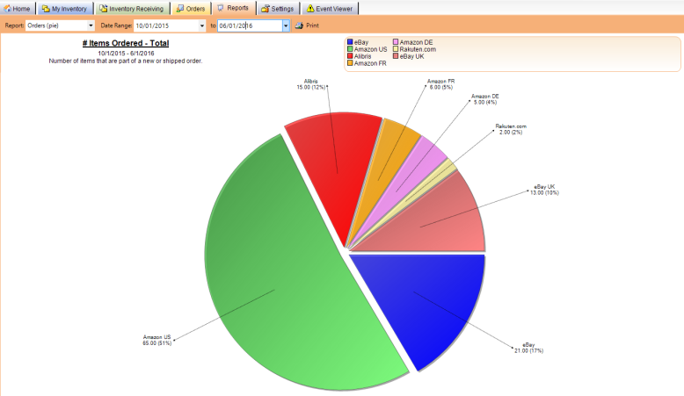Open the Settings tab
Viewport: 684px width, 396px height.
276,8
